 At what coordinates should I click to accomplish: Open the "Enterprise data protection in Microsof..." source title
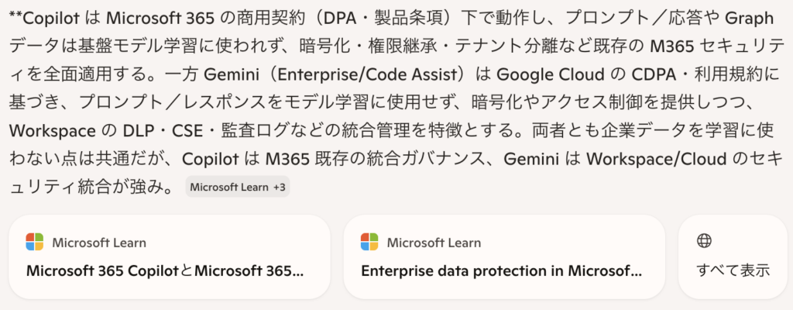point(502,271)
